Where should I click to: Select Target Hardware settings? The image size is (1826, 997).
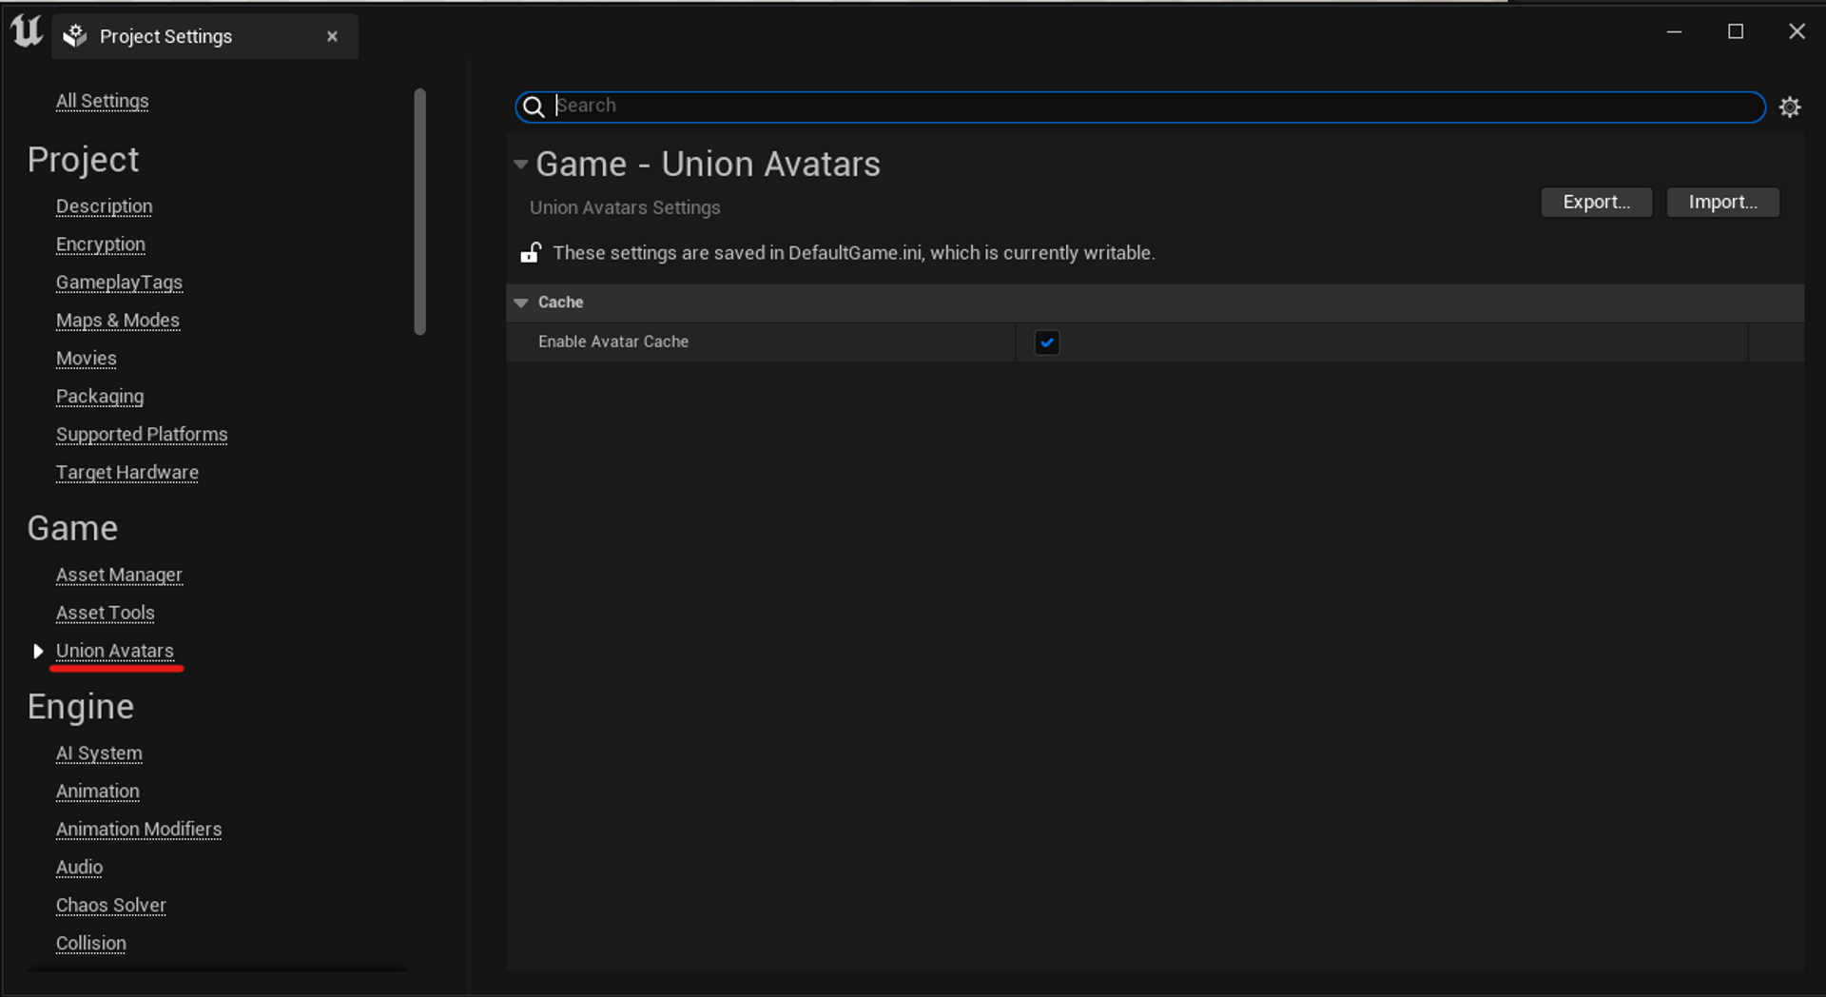[126, 473]
